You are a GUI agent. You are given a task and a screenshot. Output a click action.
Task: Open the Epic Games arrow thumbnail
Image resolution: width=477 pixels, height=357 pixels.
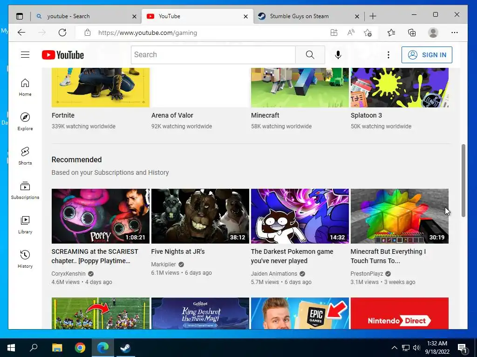(300, 313)
